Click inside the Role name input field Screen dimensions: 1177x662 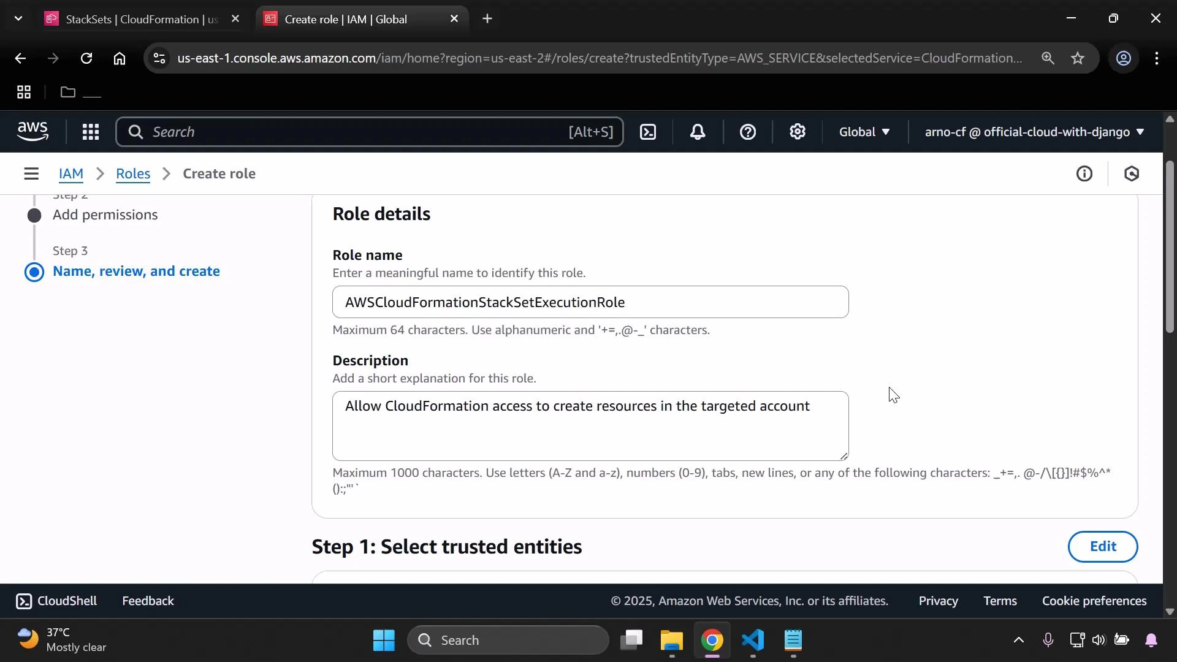590,302
